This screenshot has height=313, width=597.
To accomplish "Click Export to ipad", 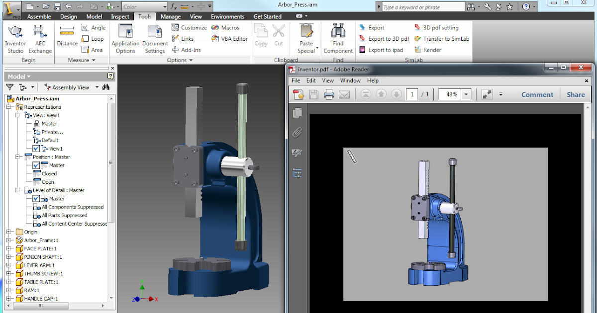I will [x=381, y=50].
